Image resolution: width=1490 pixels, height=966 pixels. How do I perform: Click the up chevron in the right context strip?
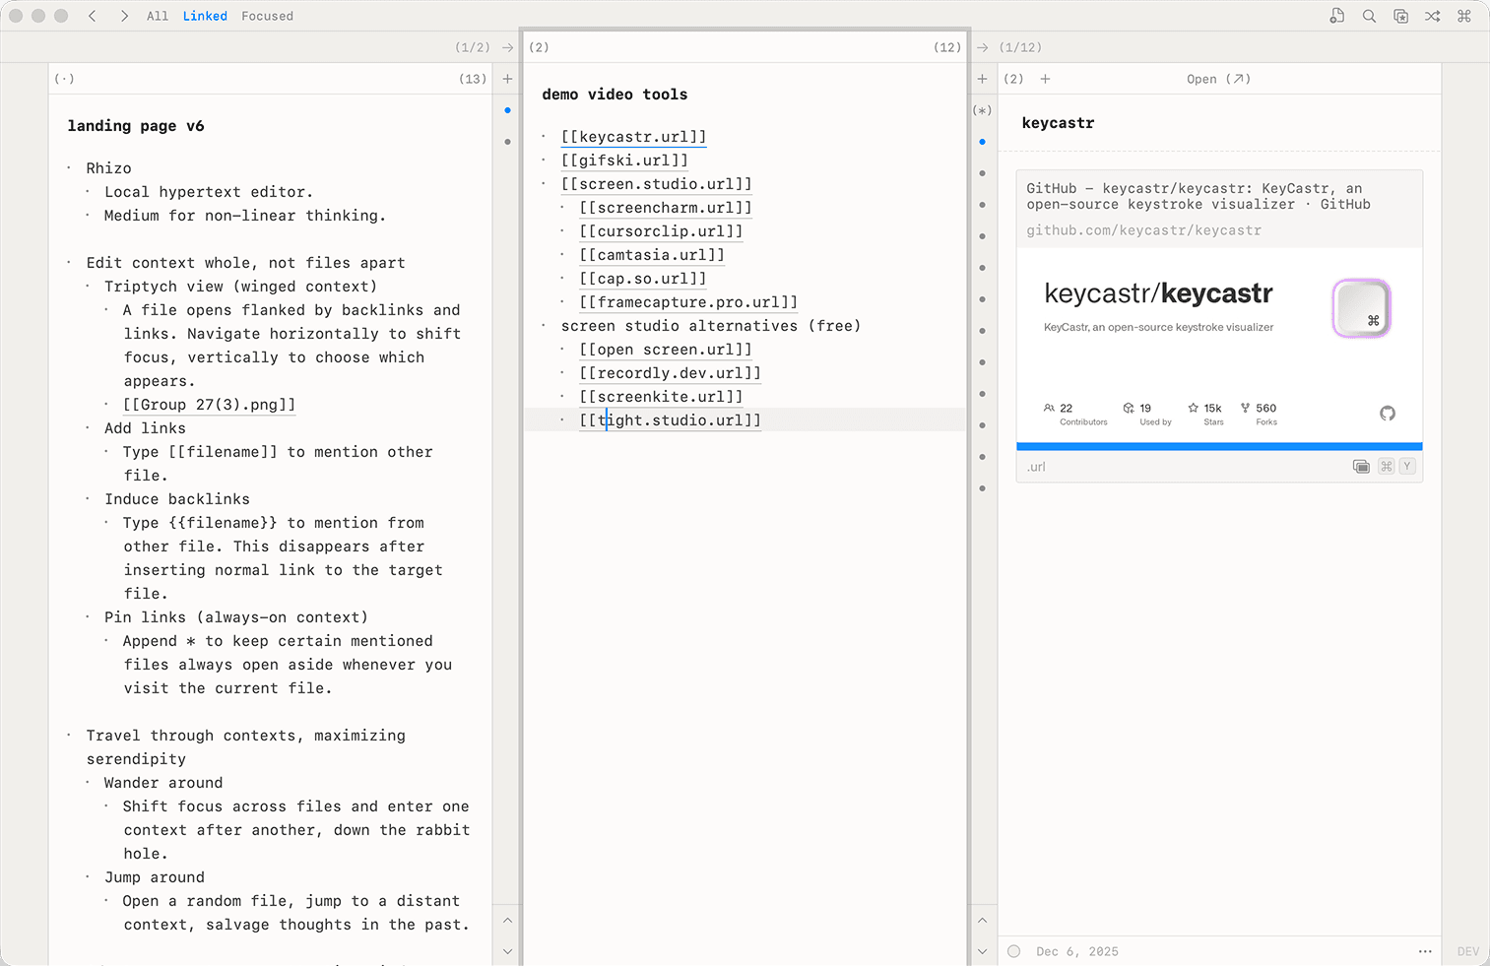[x=982, y=921]
